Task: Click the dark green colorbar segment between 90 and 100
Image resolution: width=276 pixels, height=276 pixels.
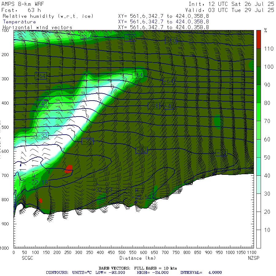Action: click(259, 76)
